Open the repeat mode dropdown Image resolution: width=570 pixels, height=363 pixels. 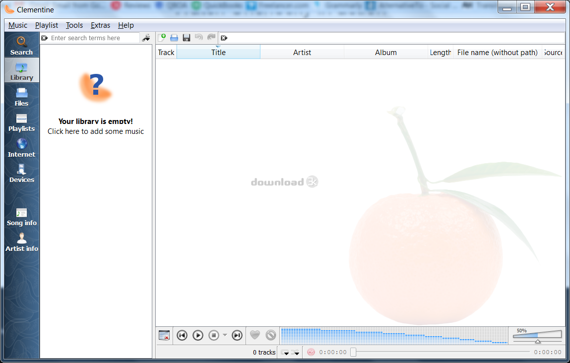coord(285,353)
